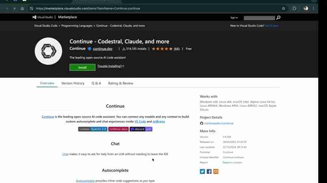
Task: Click the Get it now link
Action: coord(271,26)
